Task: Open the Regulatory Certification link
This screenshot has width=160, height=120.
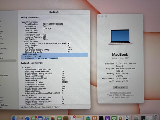Action: (x=120, y=93)
